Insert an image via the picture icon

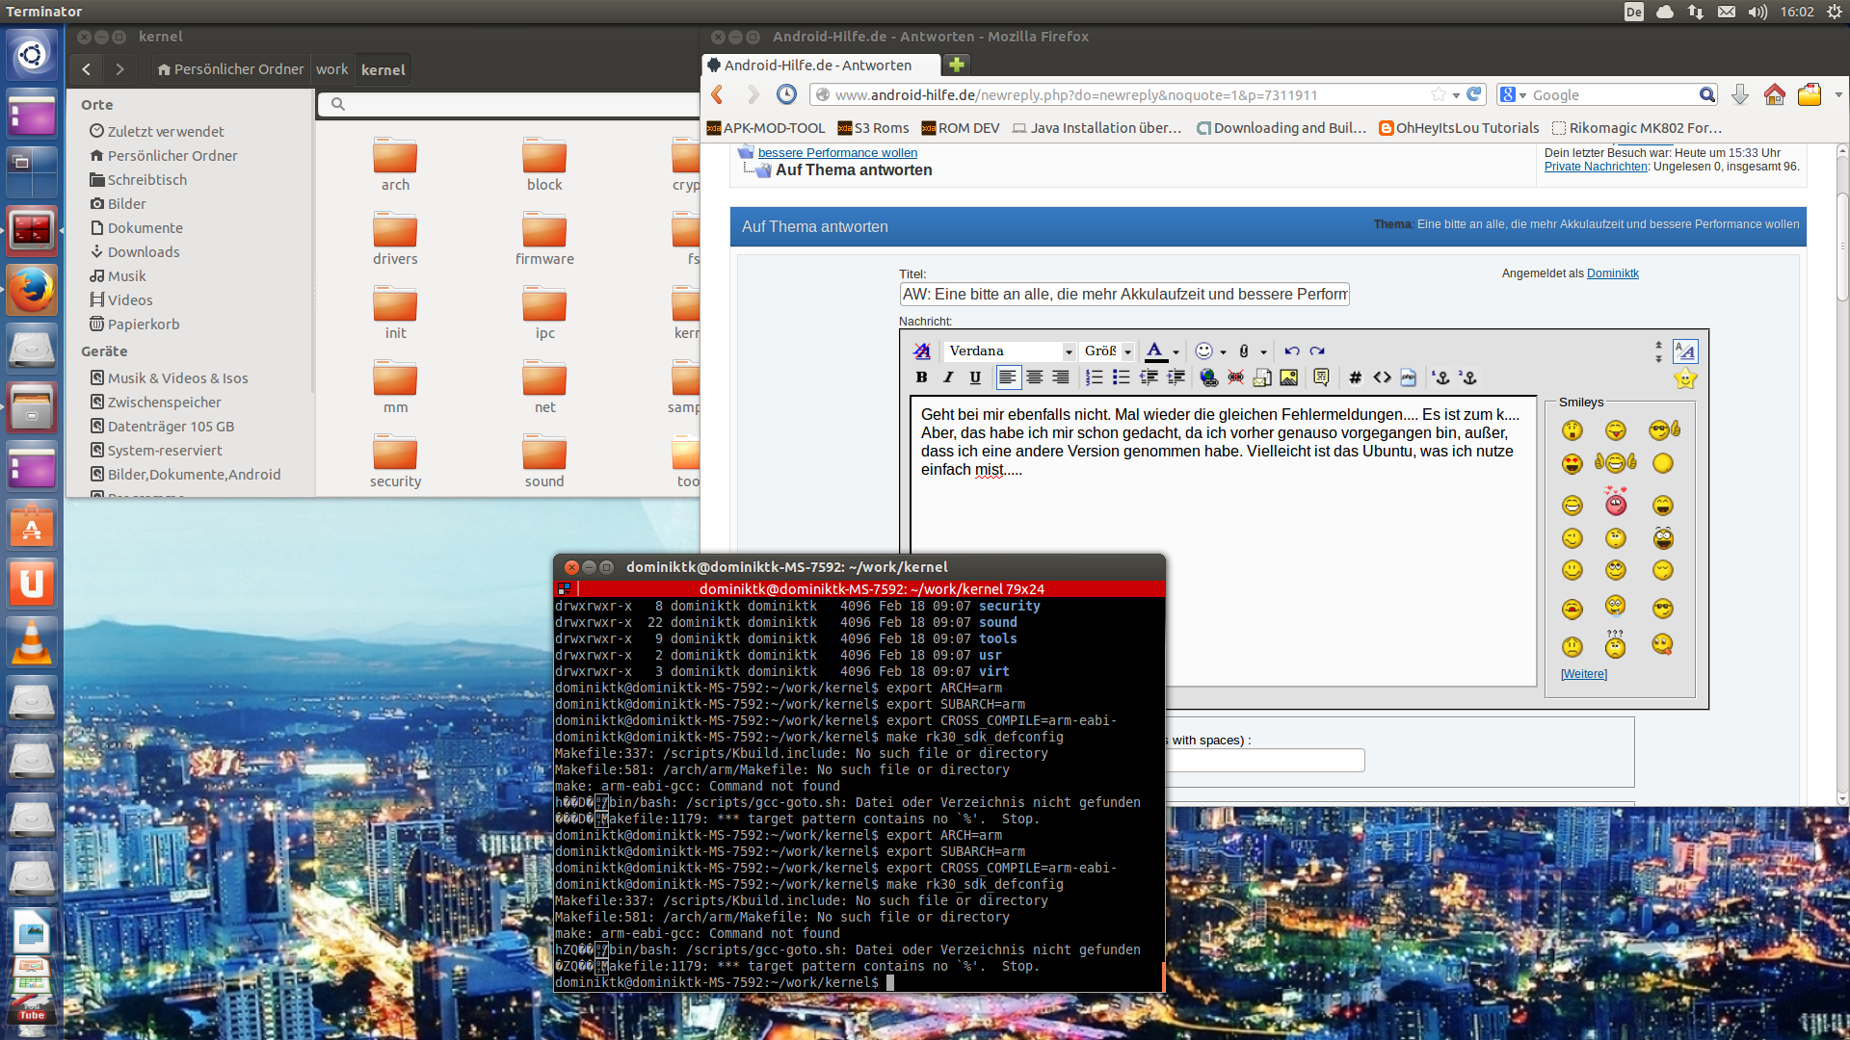point(1289,377)
